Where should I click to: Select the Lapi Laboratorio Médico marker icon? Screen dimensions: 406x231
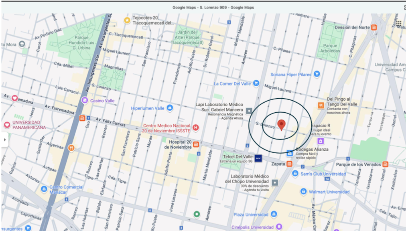coord(249,111)
